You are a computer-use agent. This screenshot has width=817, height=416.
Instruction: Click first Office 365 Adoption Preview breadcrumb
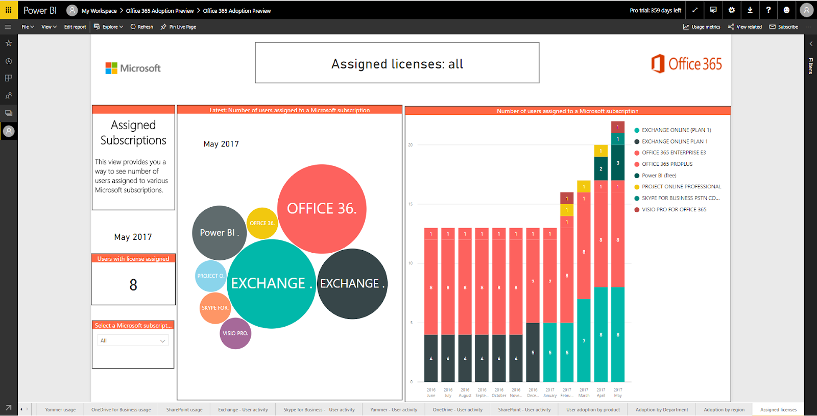click(x=160, y=10)
